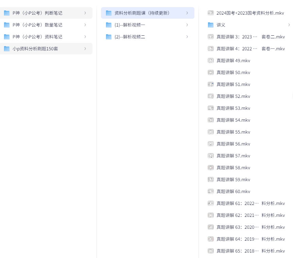Screen dimensions: 293x258
Task: Click video file icon of 真题讲解 50.mkv
Action: pos(211,72)
